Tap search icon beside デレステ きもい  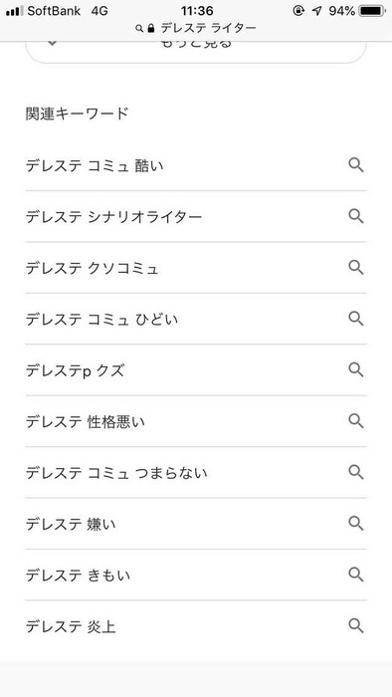point(355,575)
